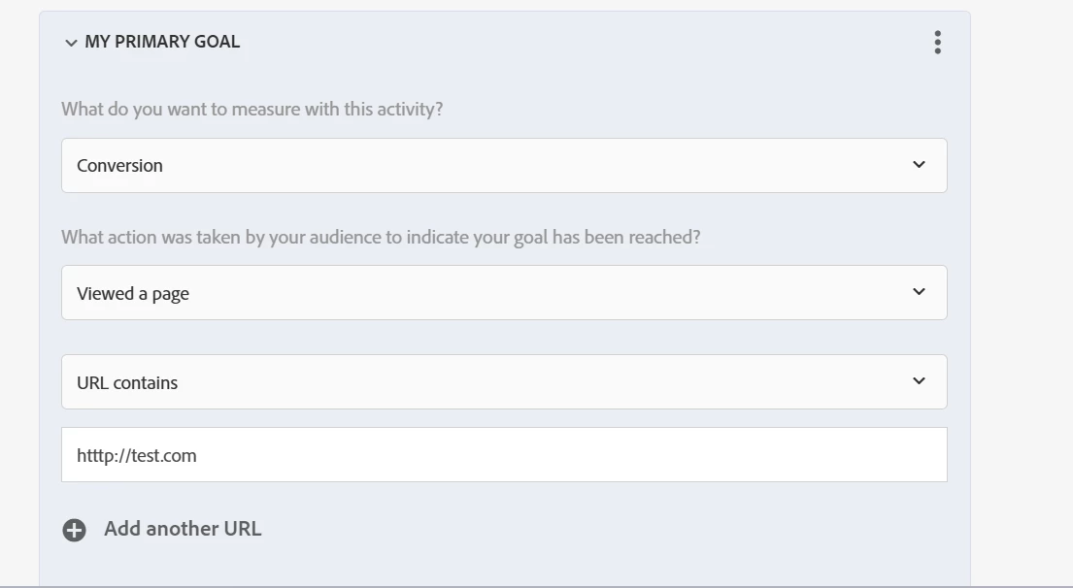This screenshot has height=588, width=1073.
Task: Click the 'What action was taken' question label
Action: (381, 237)
